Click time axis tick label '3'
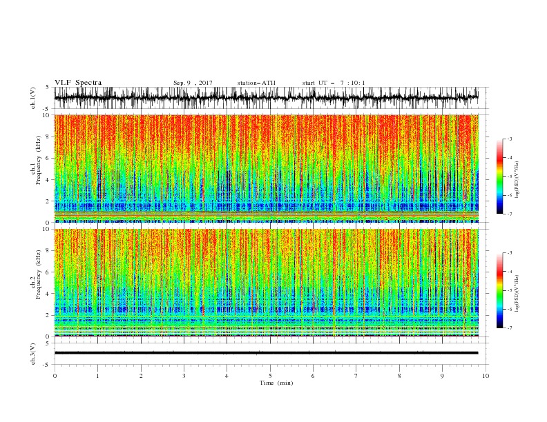This screenshot has width=547, height=422. [x=184, y=376]
